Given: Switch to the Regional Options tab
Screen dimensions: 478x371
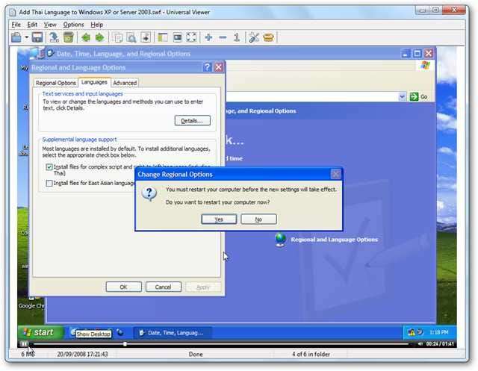Looking at the screenshot, I should click(55, 83).
